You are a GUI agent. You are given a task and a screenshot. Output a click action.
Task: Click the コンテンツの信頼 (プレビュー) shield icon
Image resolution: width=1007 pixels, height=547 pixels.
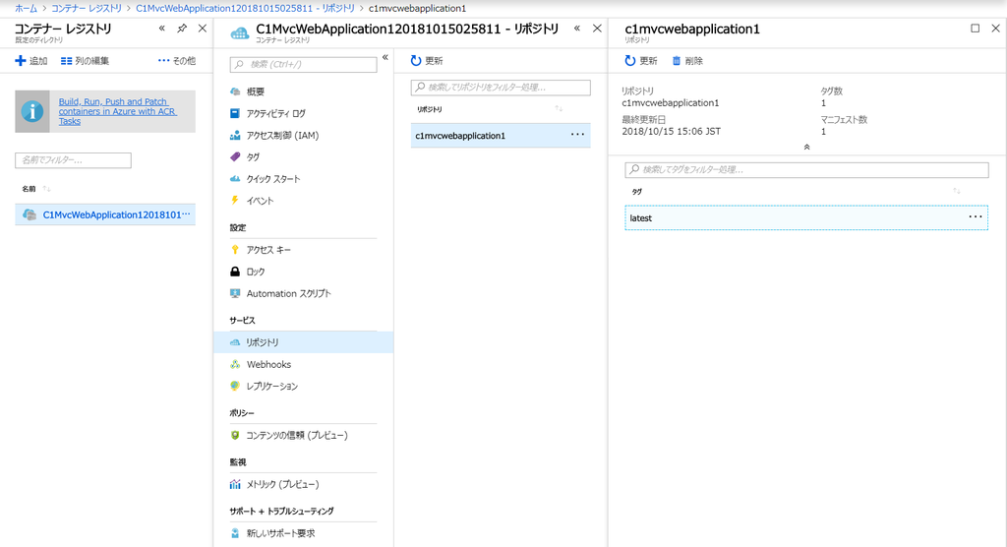(235, 435)
